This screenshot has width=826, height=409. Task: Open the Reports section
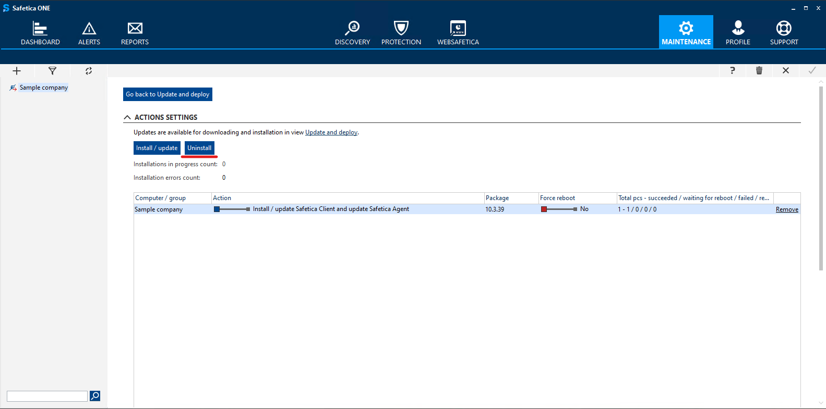click(135, 33)
